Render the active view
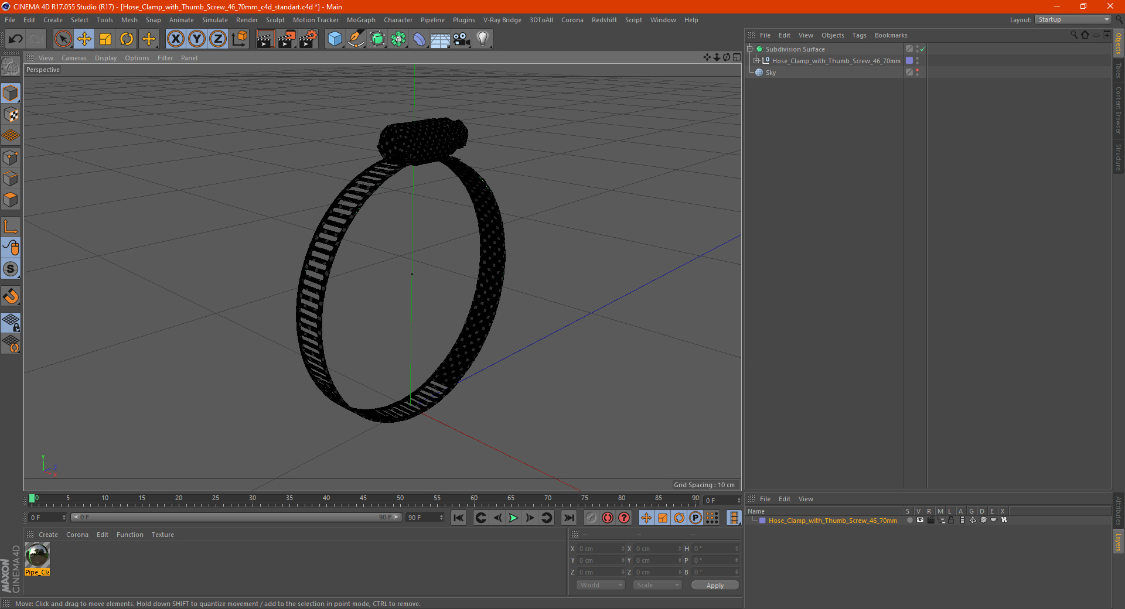 [265, 39]
